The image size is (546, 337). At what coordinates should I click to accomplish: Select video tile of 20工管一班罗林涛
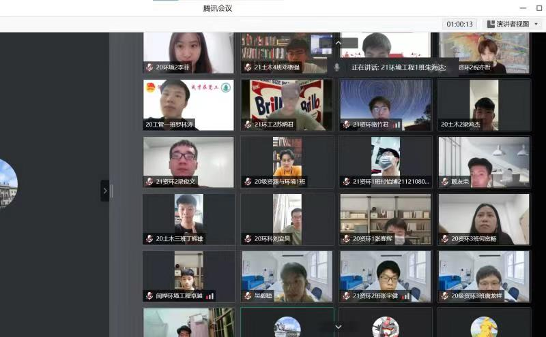tap(188, 104)
